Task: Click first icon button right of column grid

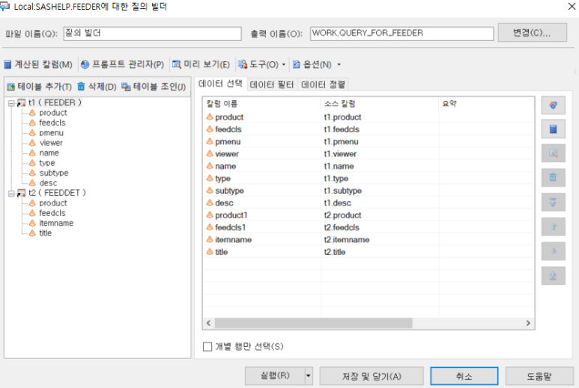Action: coord(553,105)
